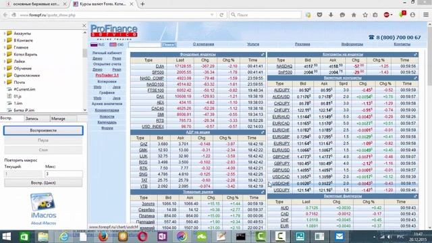Click the Firefox back arrow button
This screenshot has width=432, height=243.
5,15
